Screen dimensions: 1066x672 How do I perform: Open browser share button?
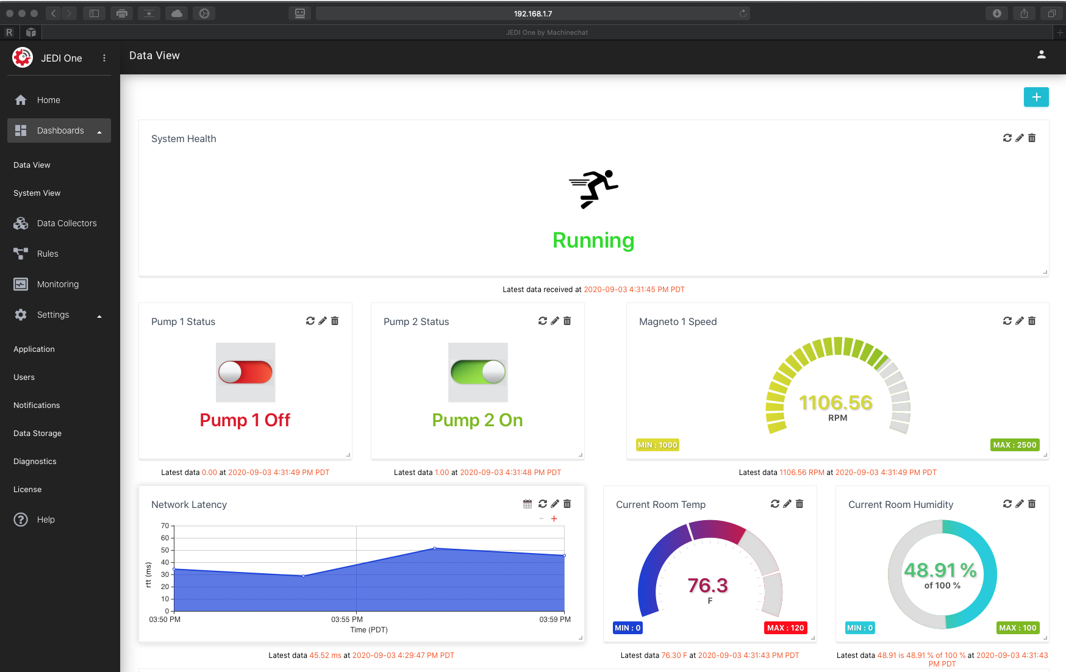pos(1024,13)
